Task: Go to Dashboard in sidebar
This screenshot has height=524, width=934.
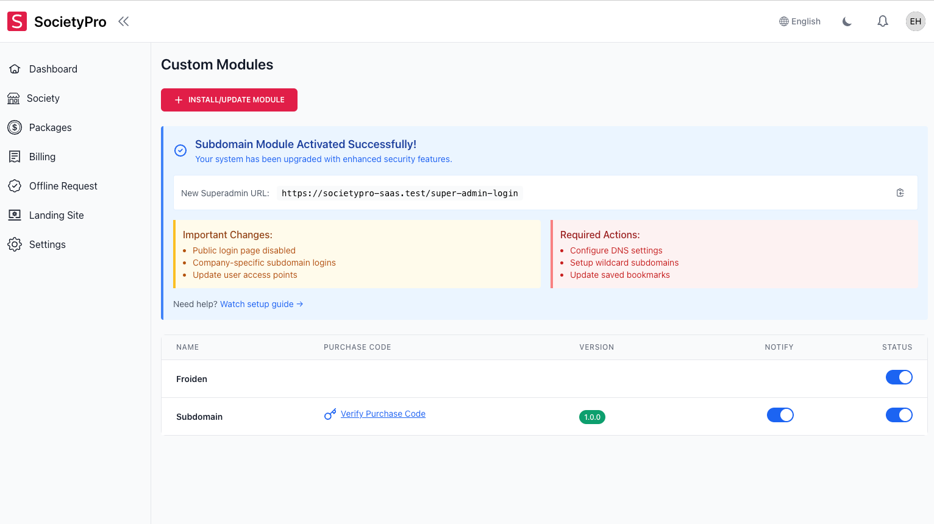Action: click(x=53, y=69)
